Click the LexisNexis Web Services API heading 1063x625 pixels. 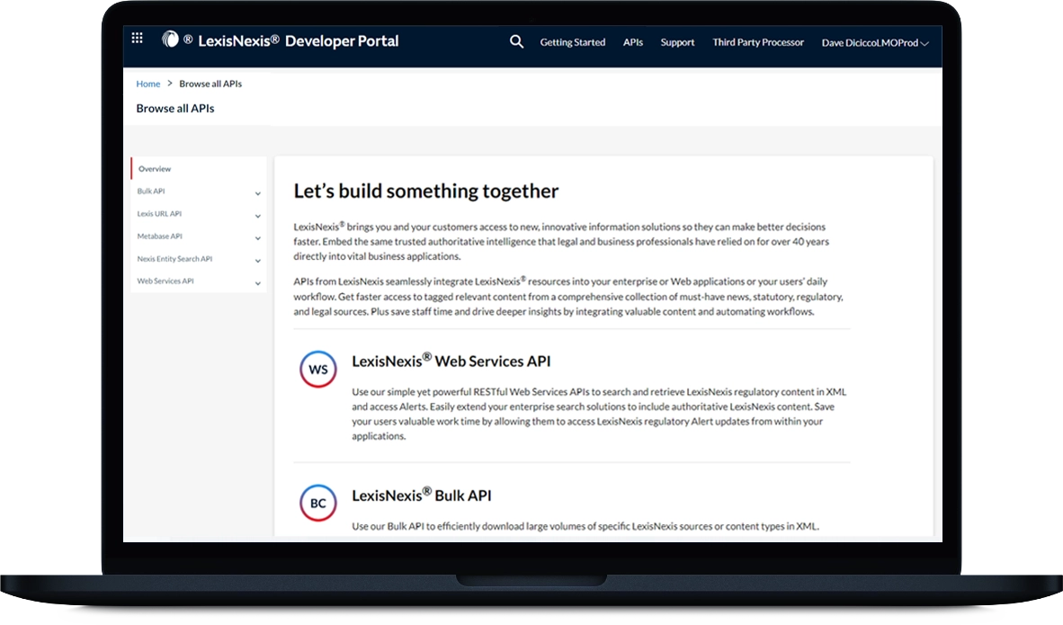[x=451, y=361]
